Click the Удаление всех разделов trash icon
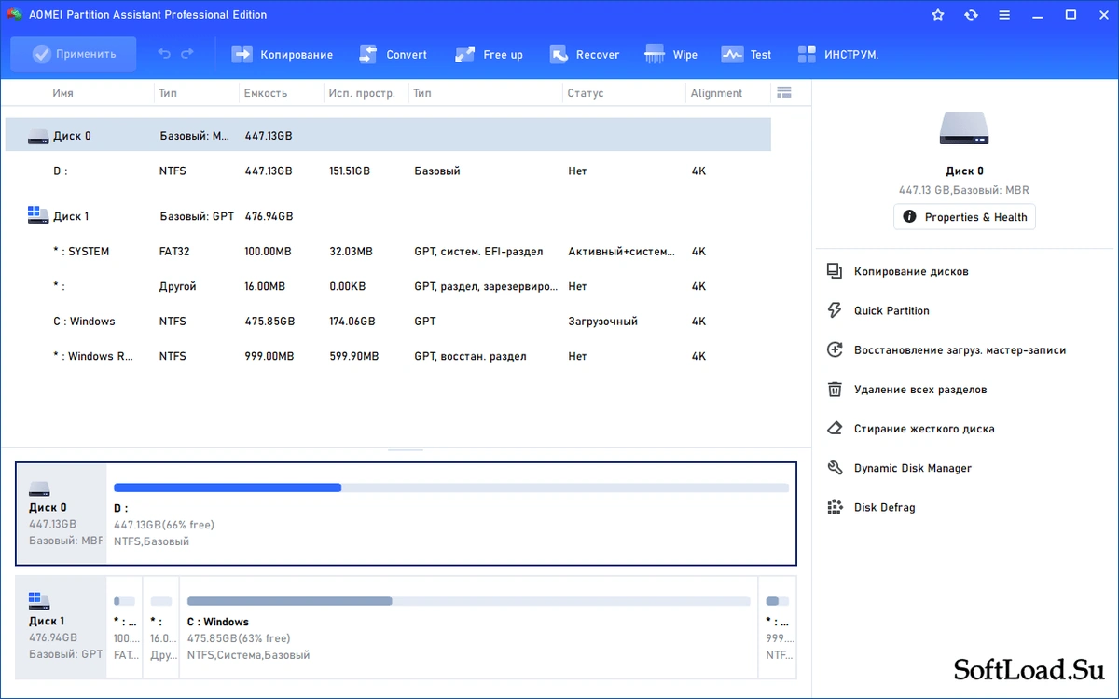1119x699 pixels. coord(835,390)
